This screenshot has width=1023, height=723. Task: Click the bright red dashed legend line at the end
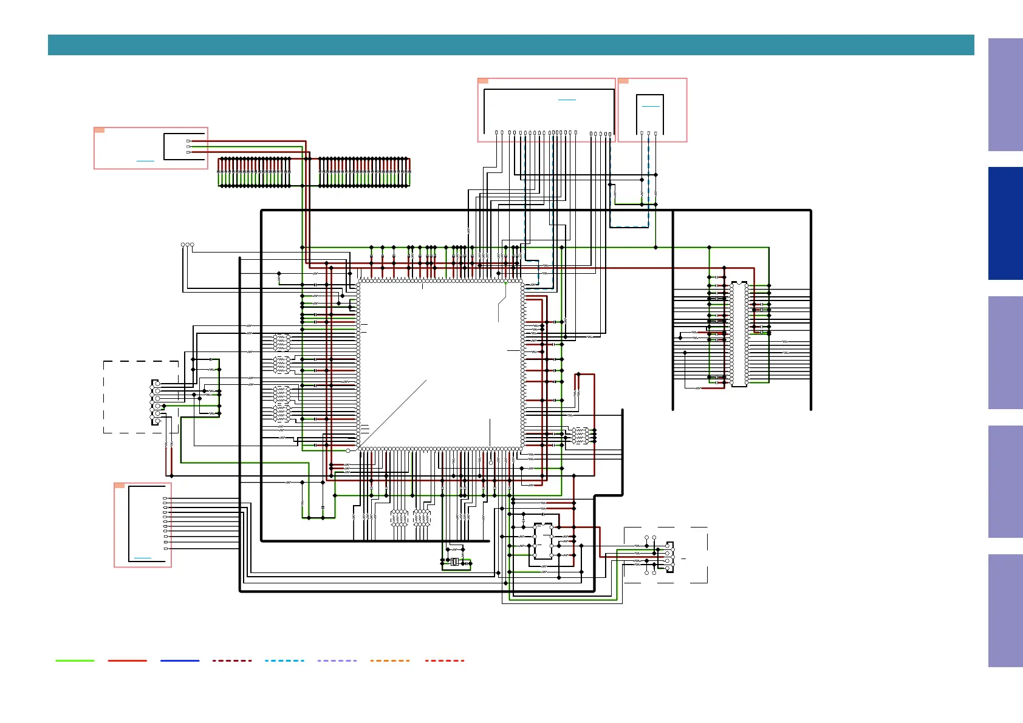[445, 660]
